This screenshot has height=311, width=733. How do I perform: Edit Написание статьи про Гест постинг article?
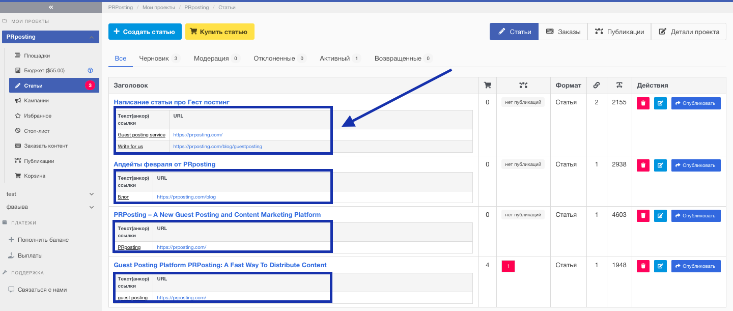coord(660,103)
